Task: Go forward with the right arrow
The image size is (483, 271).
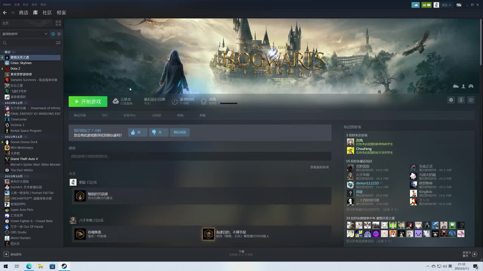Action: click(12, 12)
